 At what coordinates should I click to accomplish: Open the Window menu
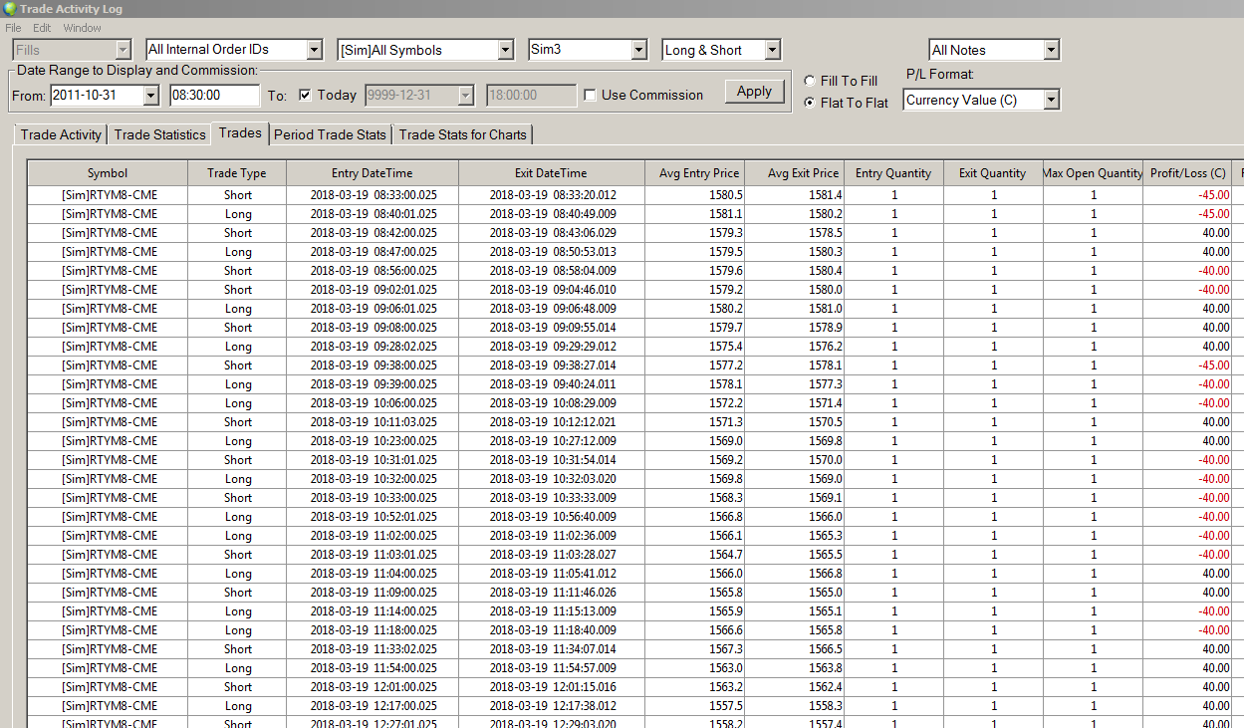[x=83, y=28]
